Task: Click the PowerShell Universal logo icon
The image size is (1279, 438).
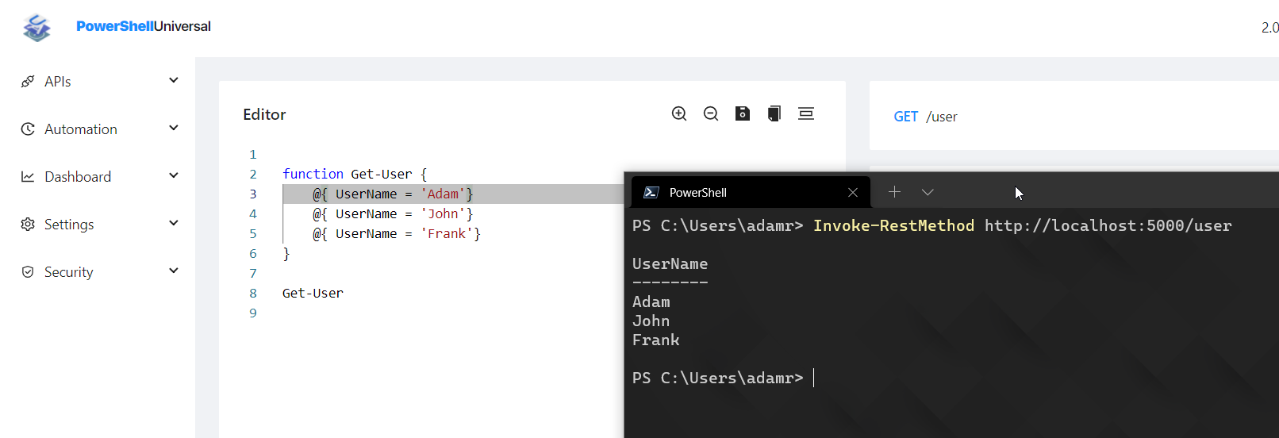Action: click(36, 27)
